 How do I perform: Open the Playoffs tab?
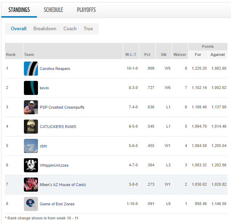pyautogui.click(x=86, y=10)
